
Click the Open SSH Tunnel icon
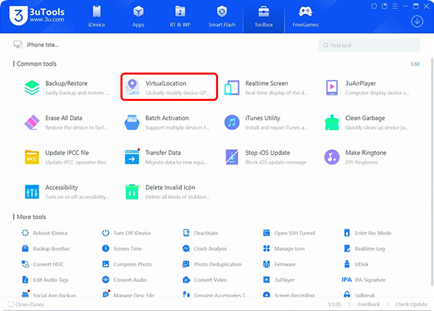(266, 233)
